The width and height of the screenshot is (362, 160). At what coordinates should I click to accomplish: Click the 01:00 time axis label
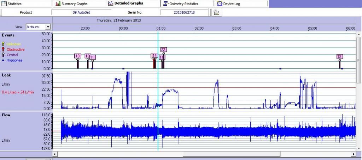pos(161,28)
